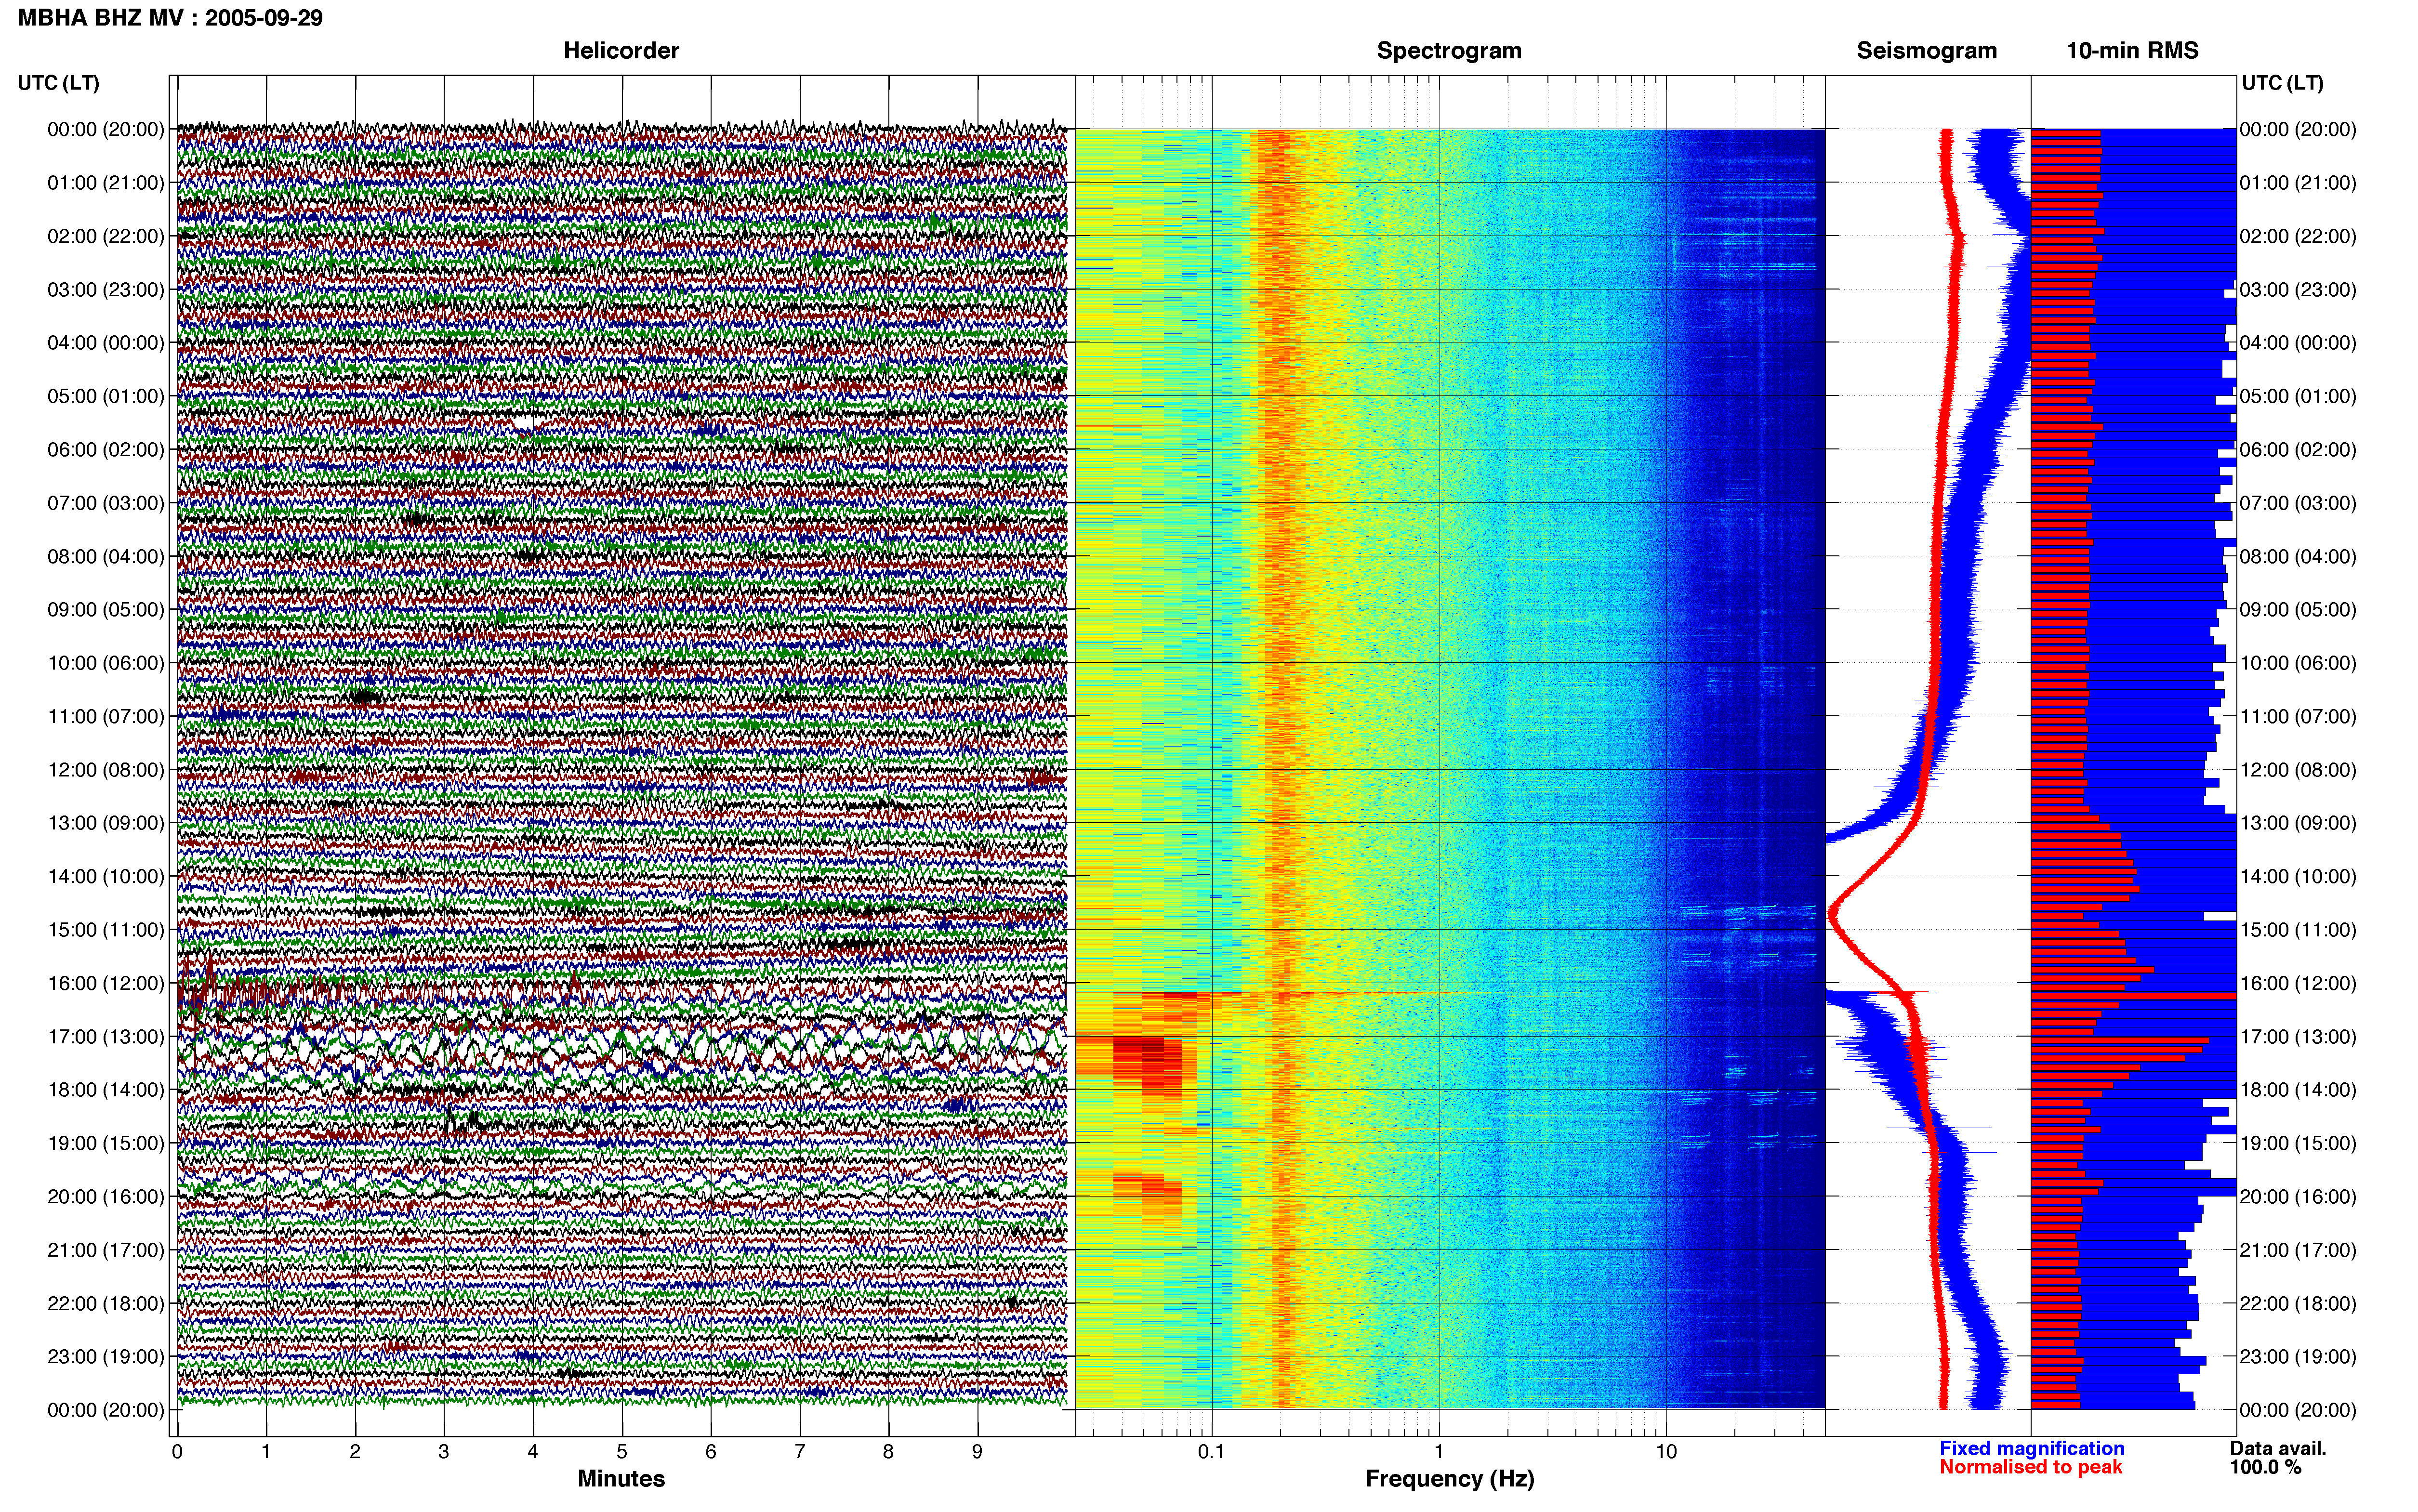Click the 10 Hz frequency tick label
The height and width of the screenshot is (1512, 2418).
[x=1666, y=1452]
